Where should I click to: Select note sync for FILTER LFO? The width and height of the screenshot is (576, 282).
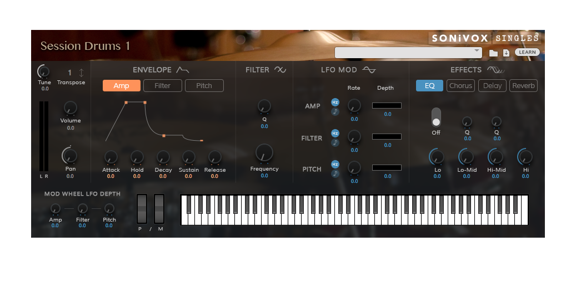tap(335, 142)
